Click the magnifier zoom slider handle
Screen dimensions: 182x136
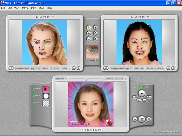click(x=95, y=60)
